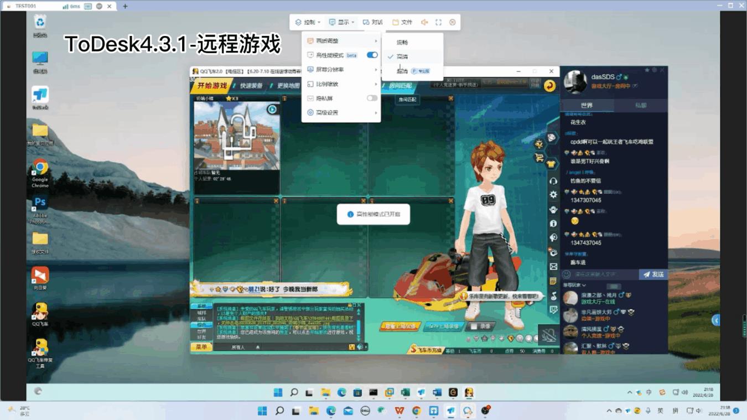Click the chat message input field
This screenshot has width=747, height=420.
(605, 274)
